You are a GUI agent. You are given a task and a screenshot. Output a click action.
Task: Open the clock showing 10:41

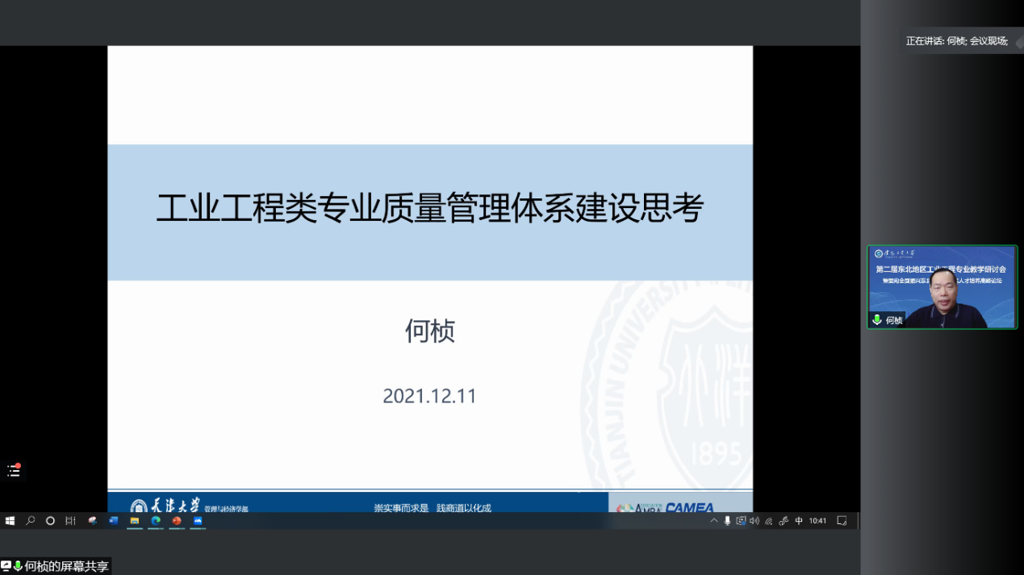(817, 521)
